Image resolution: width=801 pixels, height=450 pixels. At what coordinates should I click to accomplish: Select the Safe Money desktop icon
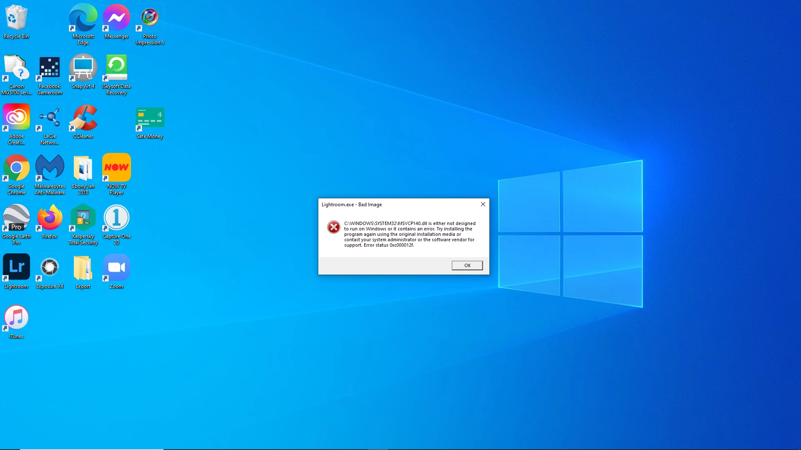(150, 117)
